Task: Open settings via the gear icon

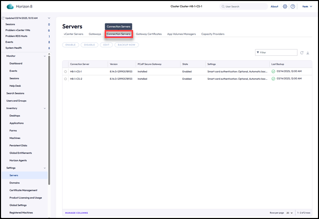Action: pyautogui.click(x=285, y=7)
